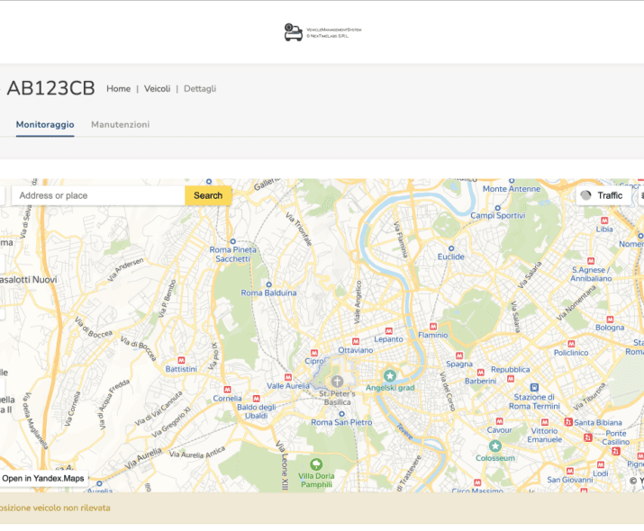Open the Home breadcrumb link
Screen dimensions: 644x531
point(118,88)
